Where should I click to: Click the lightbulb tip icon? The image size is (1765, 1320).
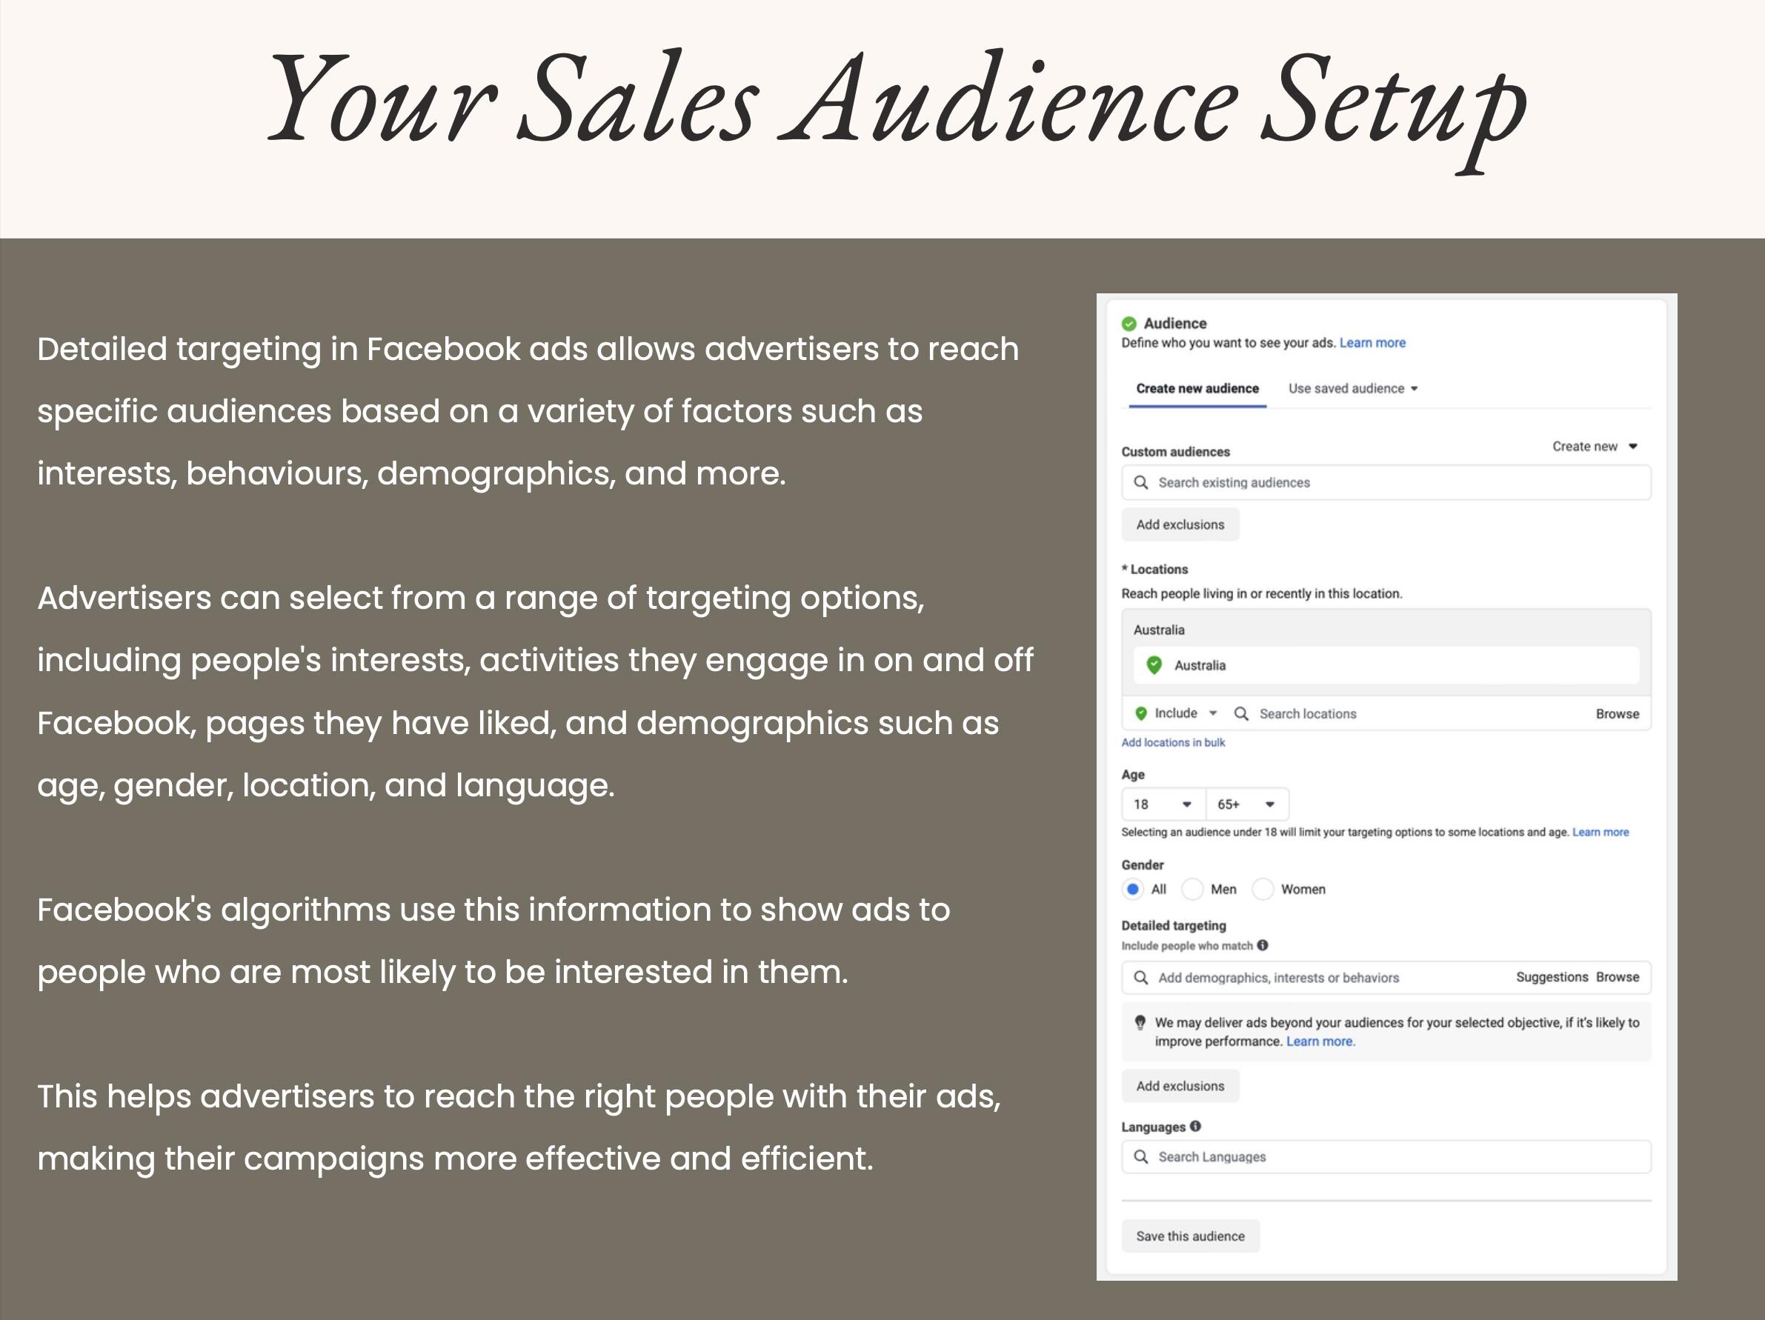tap(1140, 1022)
